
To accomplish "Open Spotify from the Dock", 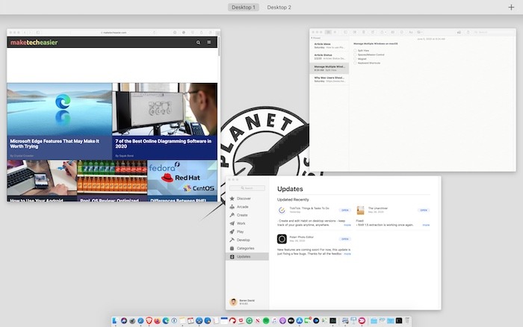I will (266, 321).
